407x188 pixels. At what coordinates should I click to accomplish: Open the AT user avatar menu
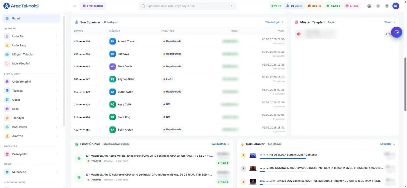[396, 6]
